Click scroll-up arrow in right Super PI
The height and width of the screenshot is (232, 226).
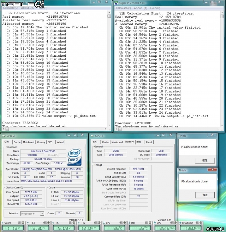click(222, 13)
